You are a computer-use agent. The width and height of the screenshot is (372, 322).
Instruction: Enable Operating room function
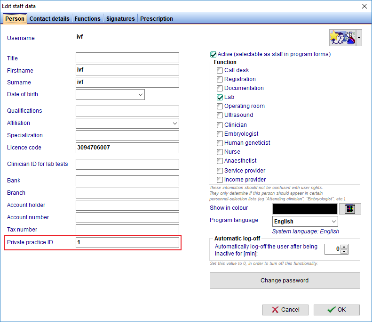click(x=220, y=106)
